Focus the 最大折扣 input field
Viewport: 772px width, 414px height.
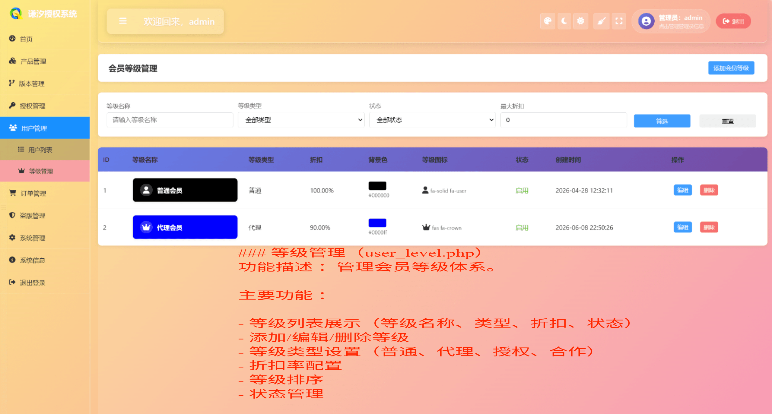[x=564, y=120]
